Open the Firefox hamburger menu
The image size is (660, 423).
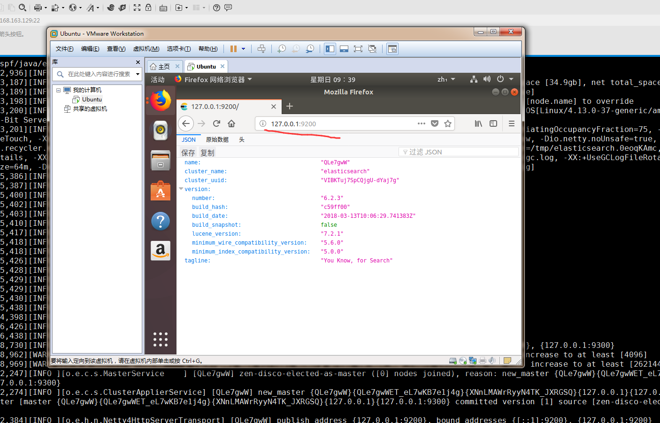[x=512, y=123]
